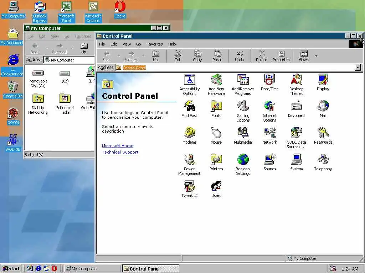Select the Recycle Bin desktop icon

(x=13, y=90)
